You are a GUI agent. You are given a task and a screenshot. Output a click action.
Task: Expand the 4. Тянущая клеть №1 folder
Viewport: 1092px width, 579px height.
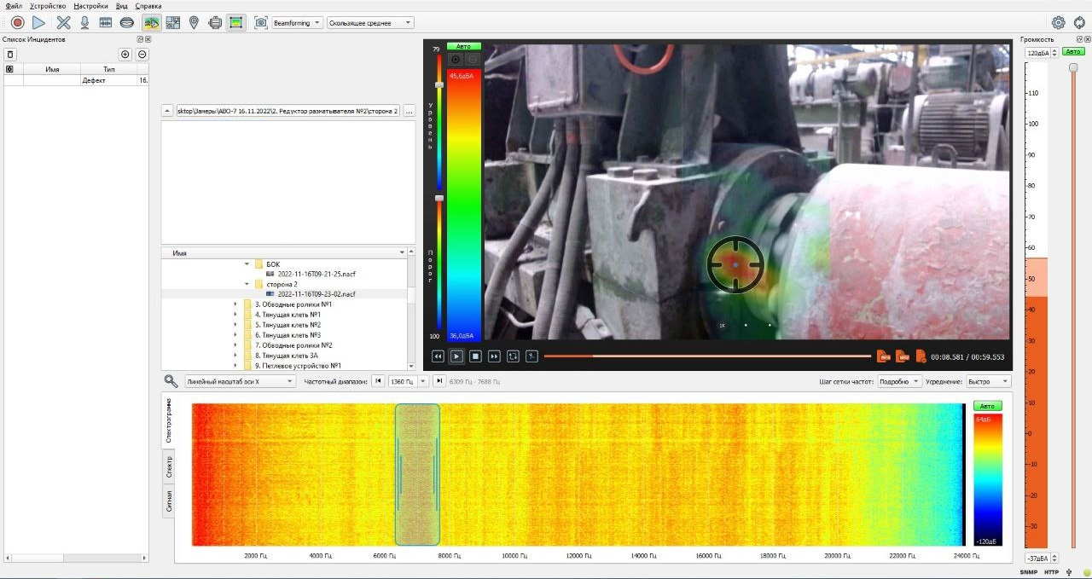[x=236, y=315]
